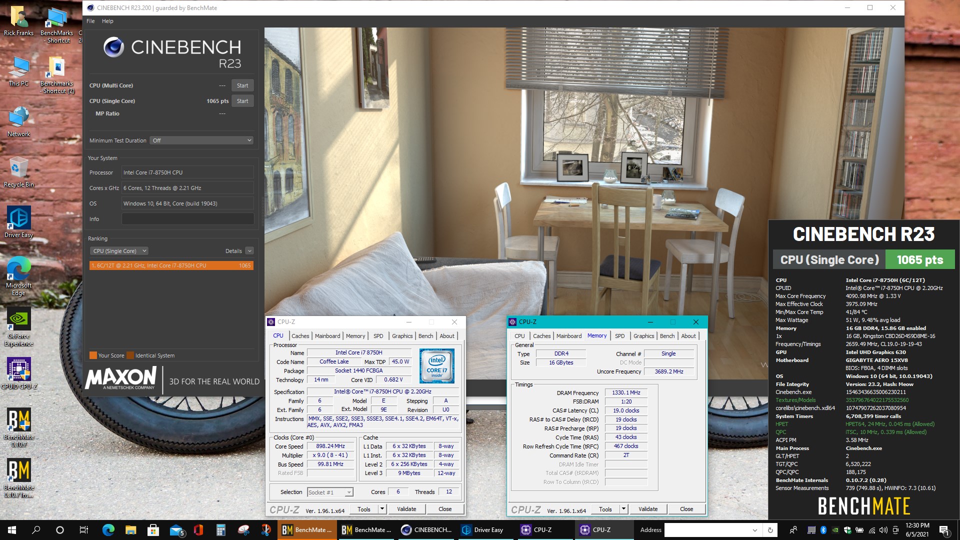Click the Info input field in Cinebench
This screenshot has height=540, width=960.
187,219
